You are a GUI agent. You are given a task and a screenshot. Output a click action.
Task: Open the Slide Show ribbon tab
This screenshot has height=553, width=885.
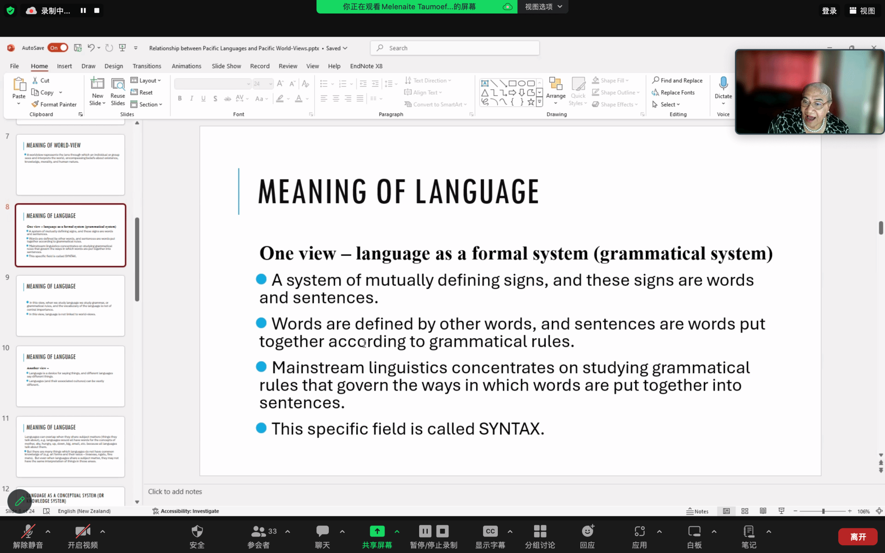(x=226, y=66)
